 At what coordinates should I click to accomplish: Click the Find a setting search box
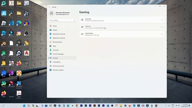click(x=62, y=20)
